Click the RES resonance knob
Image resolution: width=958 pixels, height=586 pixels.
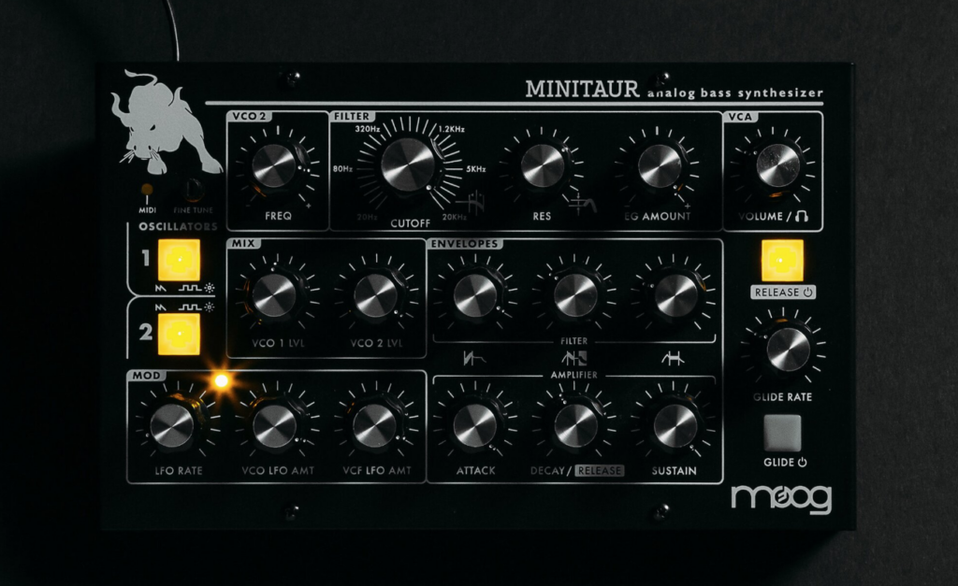[542, 166]
